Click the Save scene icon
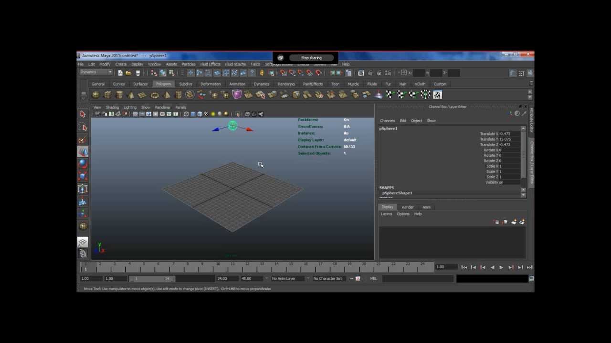Screen dimensions: 611x343 [x=138, y=73]
